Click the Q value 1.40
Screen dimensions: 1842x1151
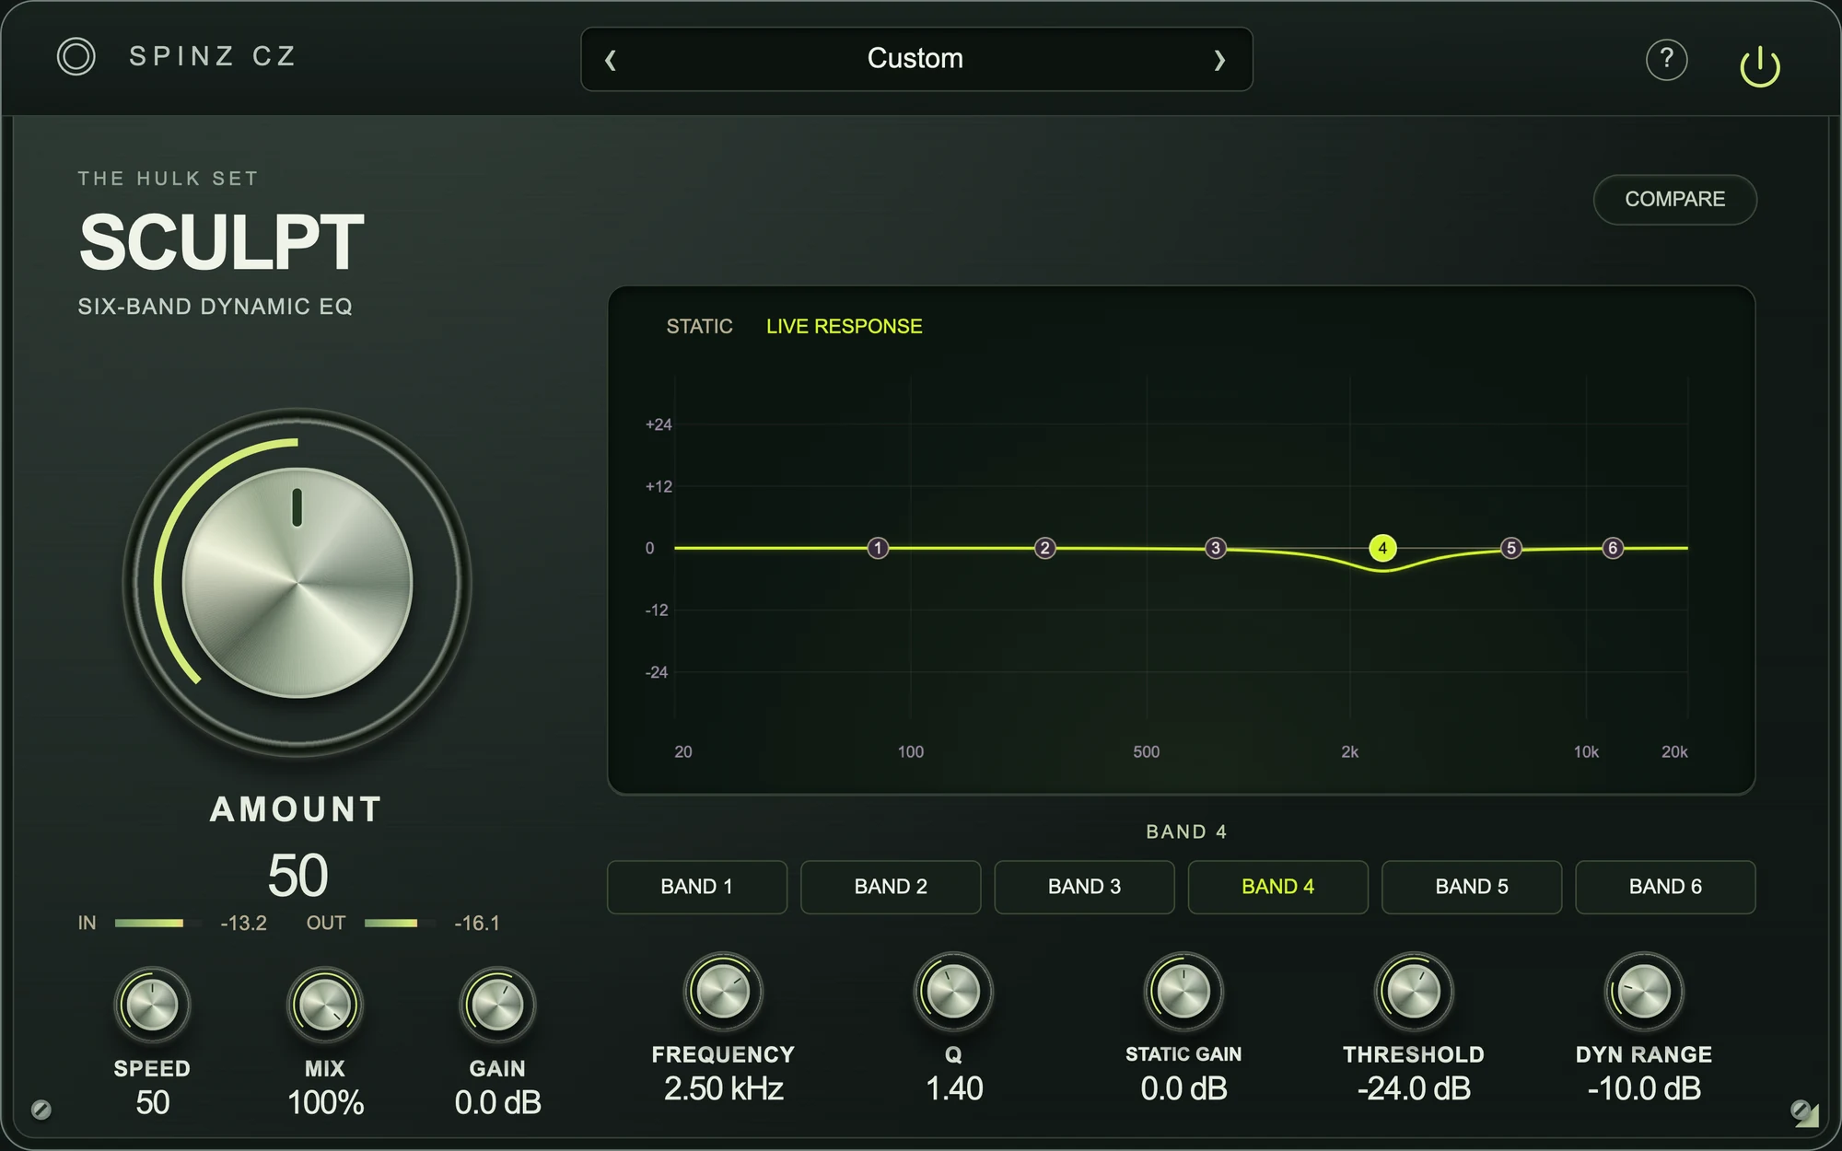(x=954, y=1088)
